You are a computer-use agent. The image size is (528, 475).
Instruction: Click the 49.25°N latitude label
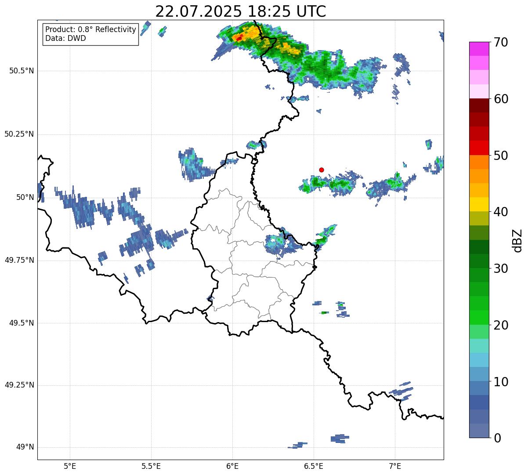tap(19, 385)
